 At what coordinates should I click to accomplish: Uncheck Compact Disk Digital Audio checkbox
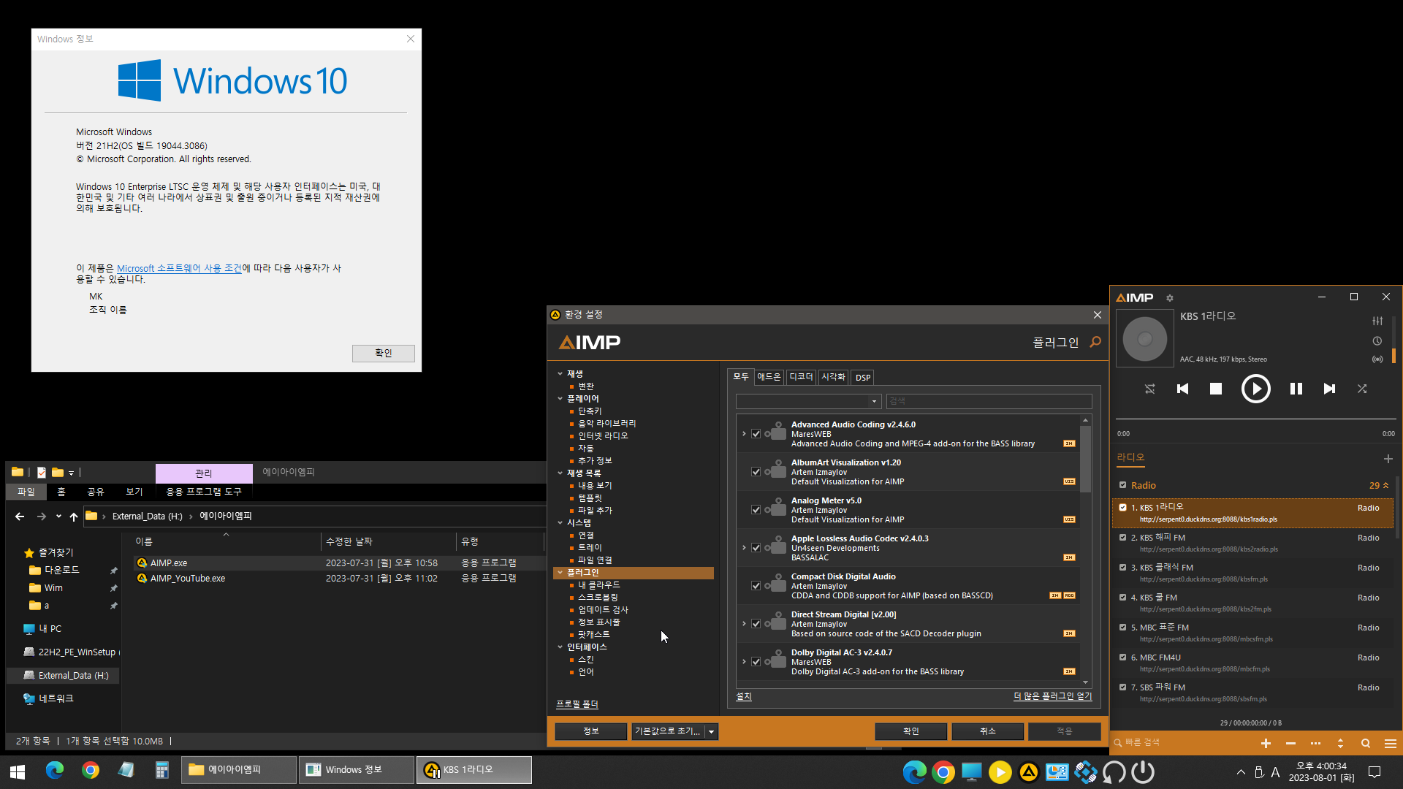756,586
